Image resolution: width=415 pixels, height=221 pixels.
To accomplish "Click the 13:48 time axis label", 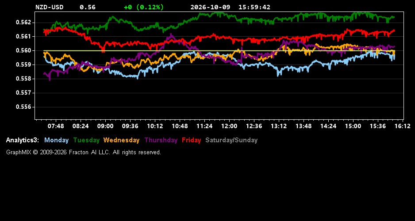I will click(304, 126).
